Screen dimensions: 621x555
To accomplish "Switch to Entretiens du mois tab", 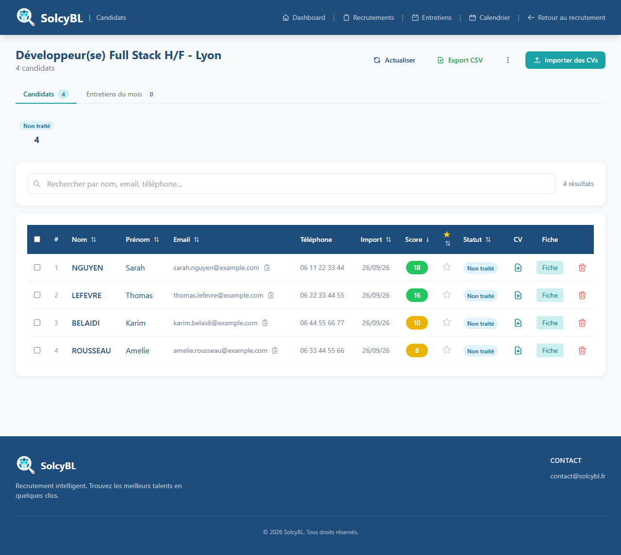I will tap(121, 94).
